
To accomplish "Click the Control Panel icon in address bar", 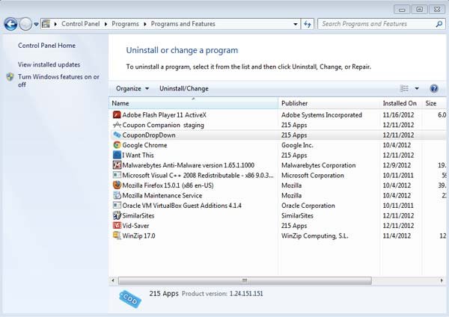I will (x=46, y=24).
